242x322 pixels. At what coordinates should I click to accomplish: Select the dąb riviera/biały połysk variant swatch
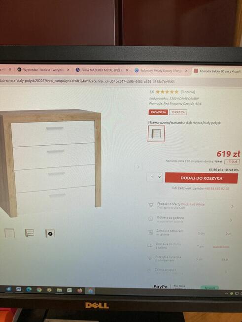coord(156,134)
